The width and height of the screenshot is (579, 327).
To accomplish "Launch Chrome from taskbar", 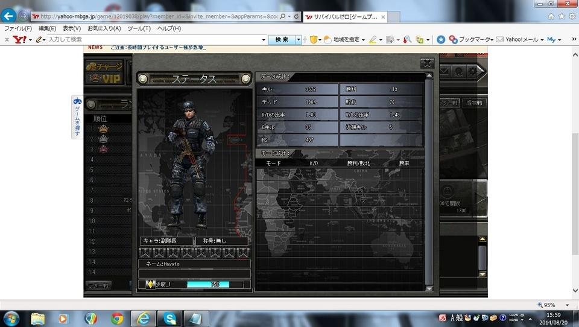I will coord(116,319).
